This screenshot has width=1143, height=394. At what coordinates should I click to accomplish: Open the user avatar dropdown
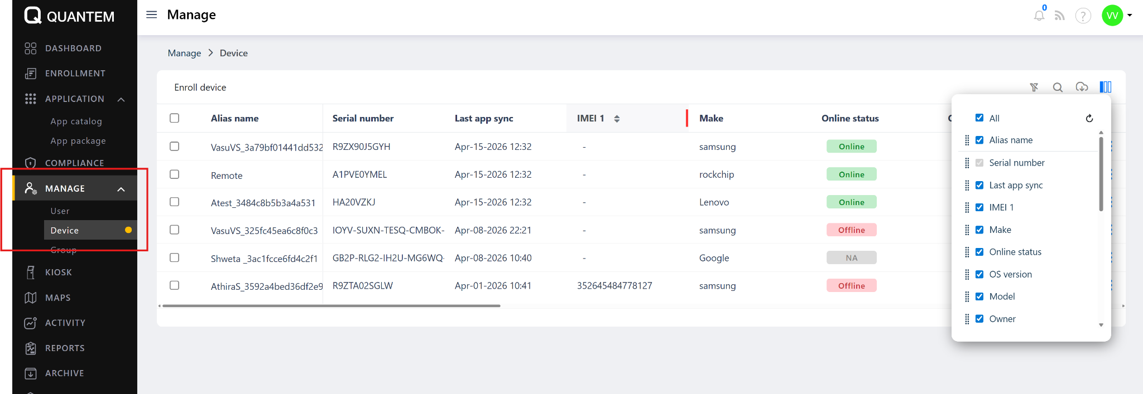1117,16
